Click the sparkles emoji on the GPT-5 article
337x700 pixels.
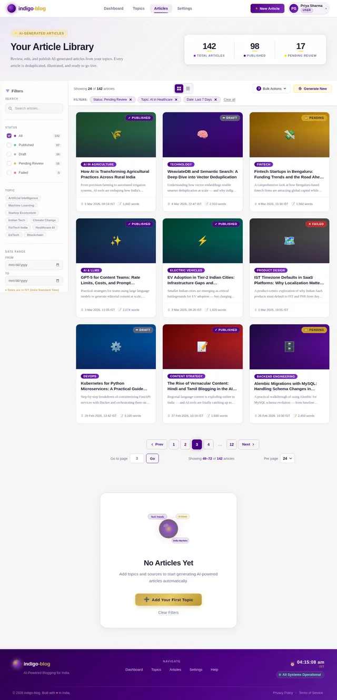click(x=115, y=240)
